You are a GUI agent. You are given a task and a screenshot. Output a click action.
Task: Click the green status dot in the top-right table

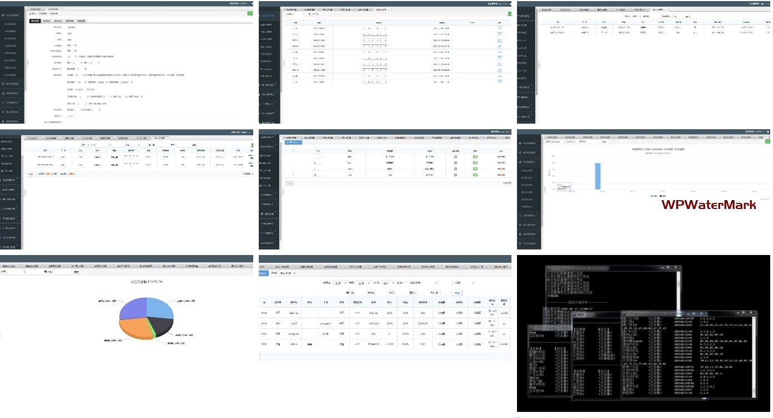point(694,27)
